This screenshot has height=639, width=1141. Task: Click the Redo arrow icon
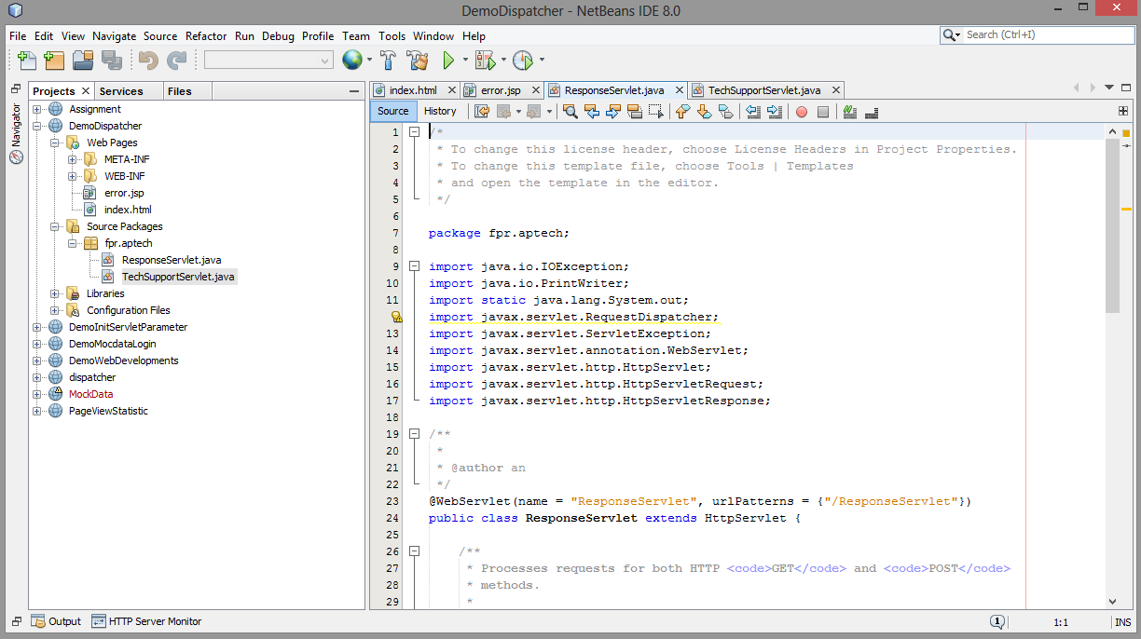coord(176,61)
